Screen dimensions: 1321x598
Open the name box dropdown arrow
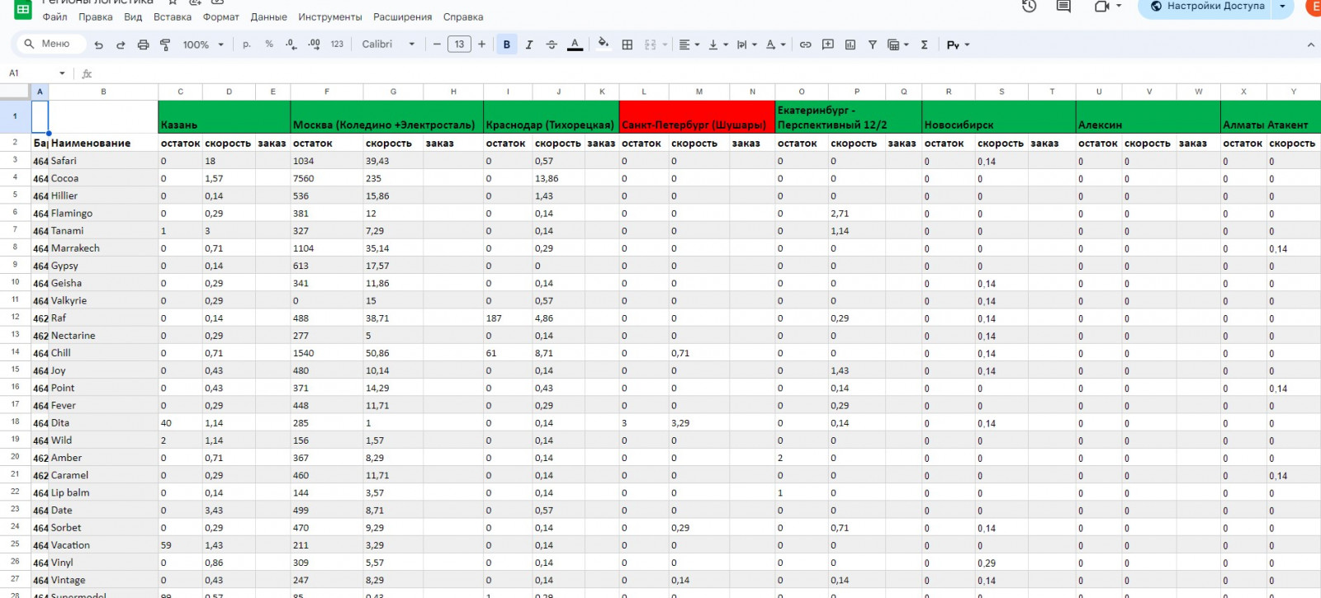click(62, 73)
